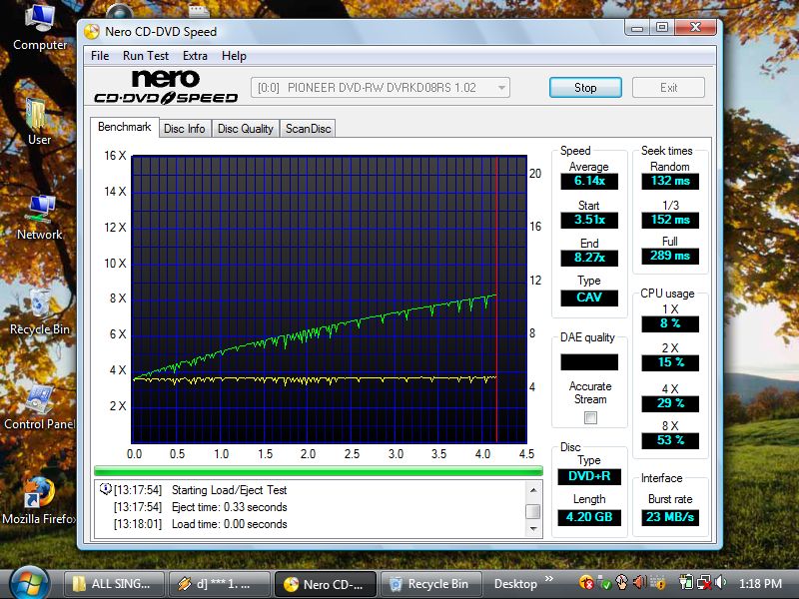
Task: Switch to the ScanDisc tab
Action: (x=309, y=129)
